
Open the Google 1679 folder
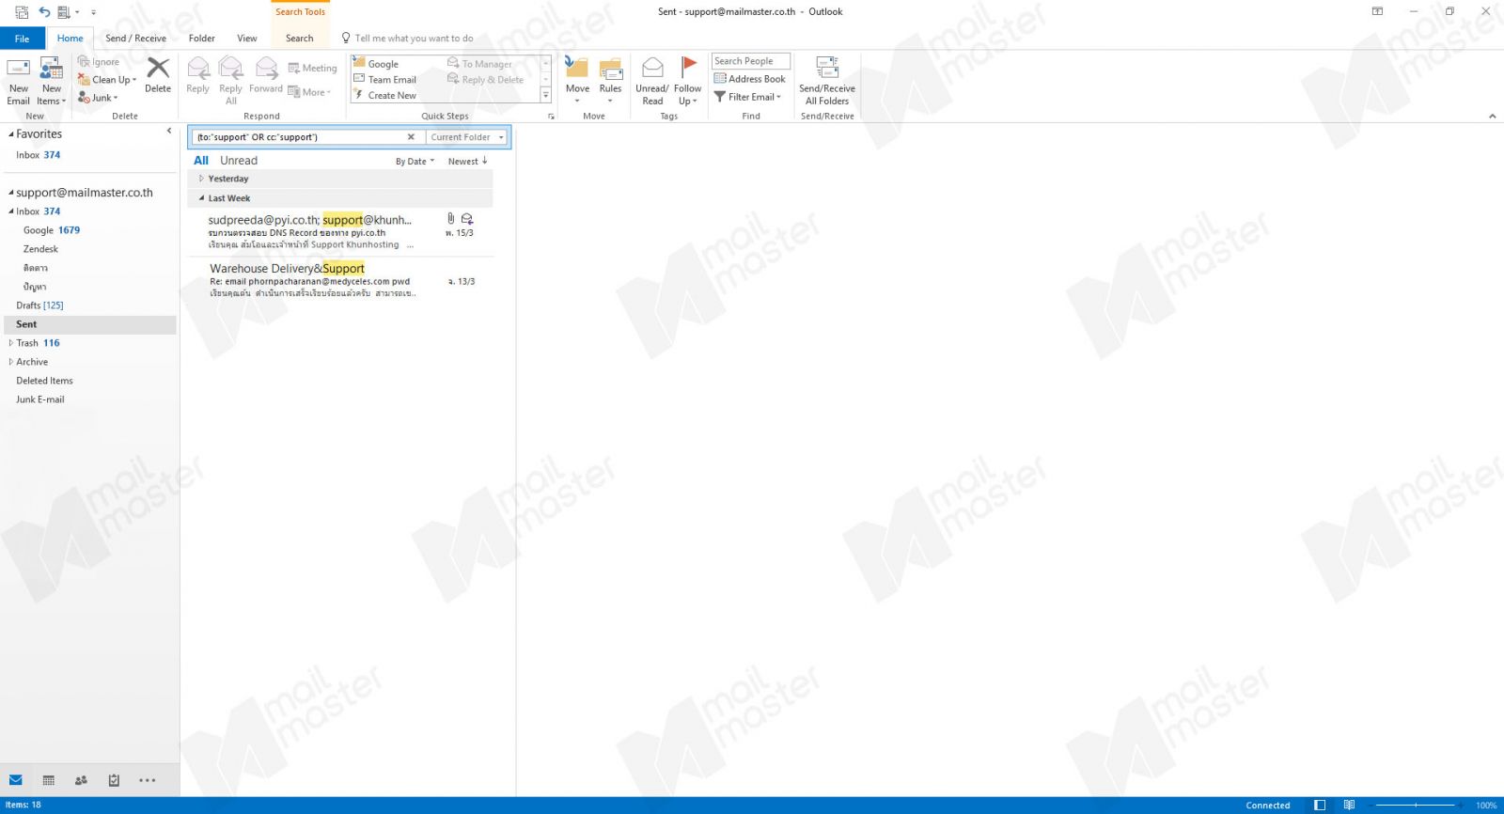click(x=52, y=230)
